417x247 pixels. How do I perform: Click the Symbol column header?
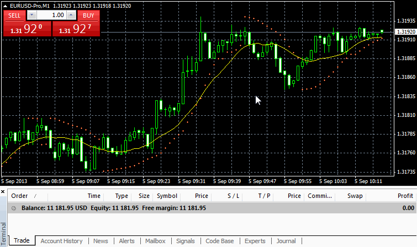click(x=167, y=196)
